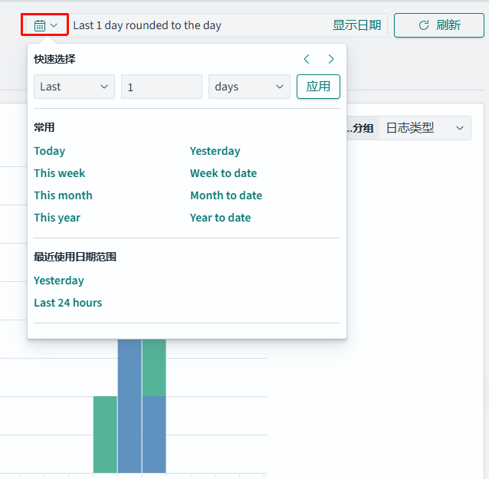Open the Last tense dropdown
Screen dimensions: 489x479
[74, 87]
